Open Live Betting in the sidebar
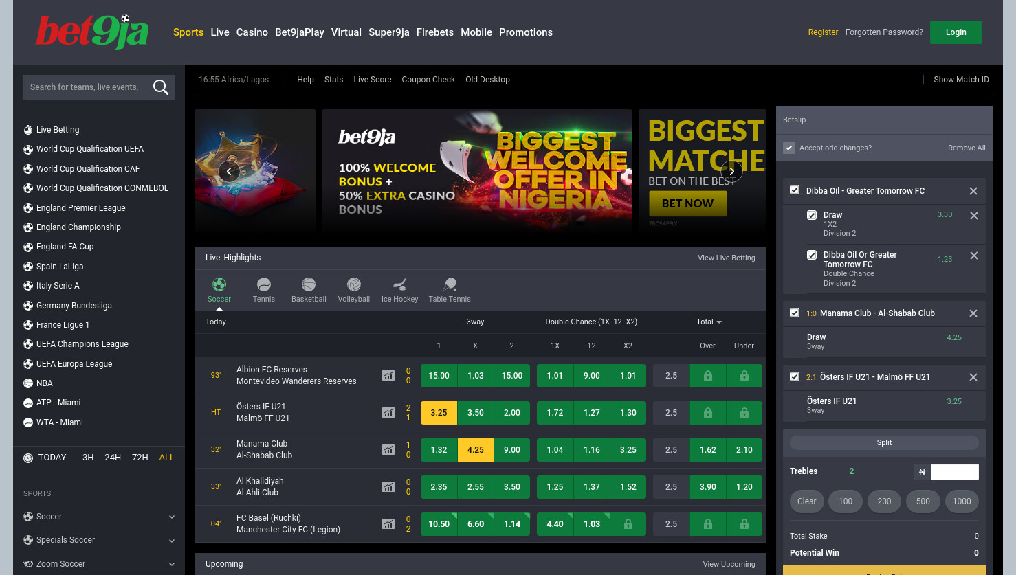This screenshot has width=1016, height=575. click(58, 130)
